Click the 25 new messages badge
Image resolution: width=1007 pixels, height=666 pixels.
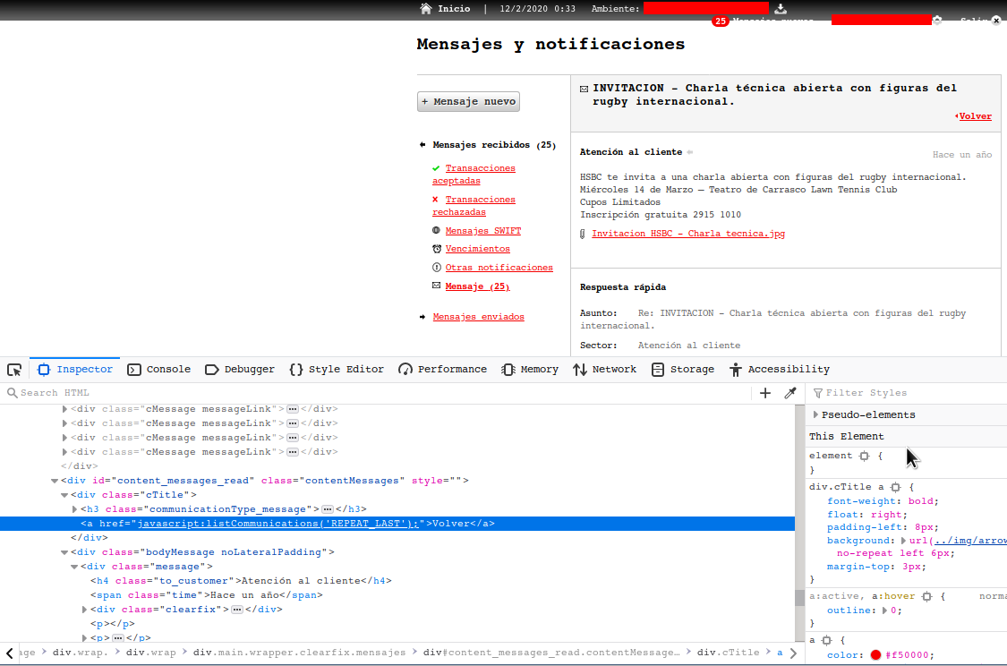720,21
